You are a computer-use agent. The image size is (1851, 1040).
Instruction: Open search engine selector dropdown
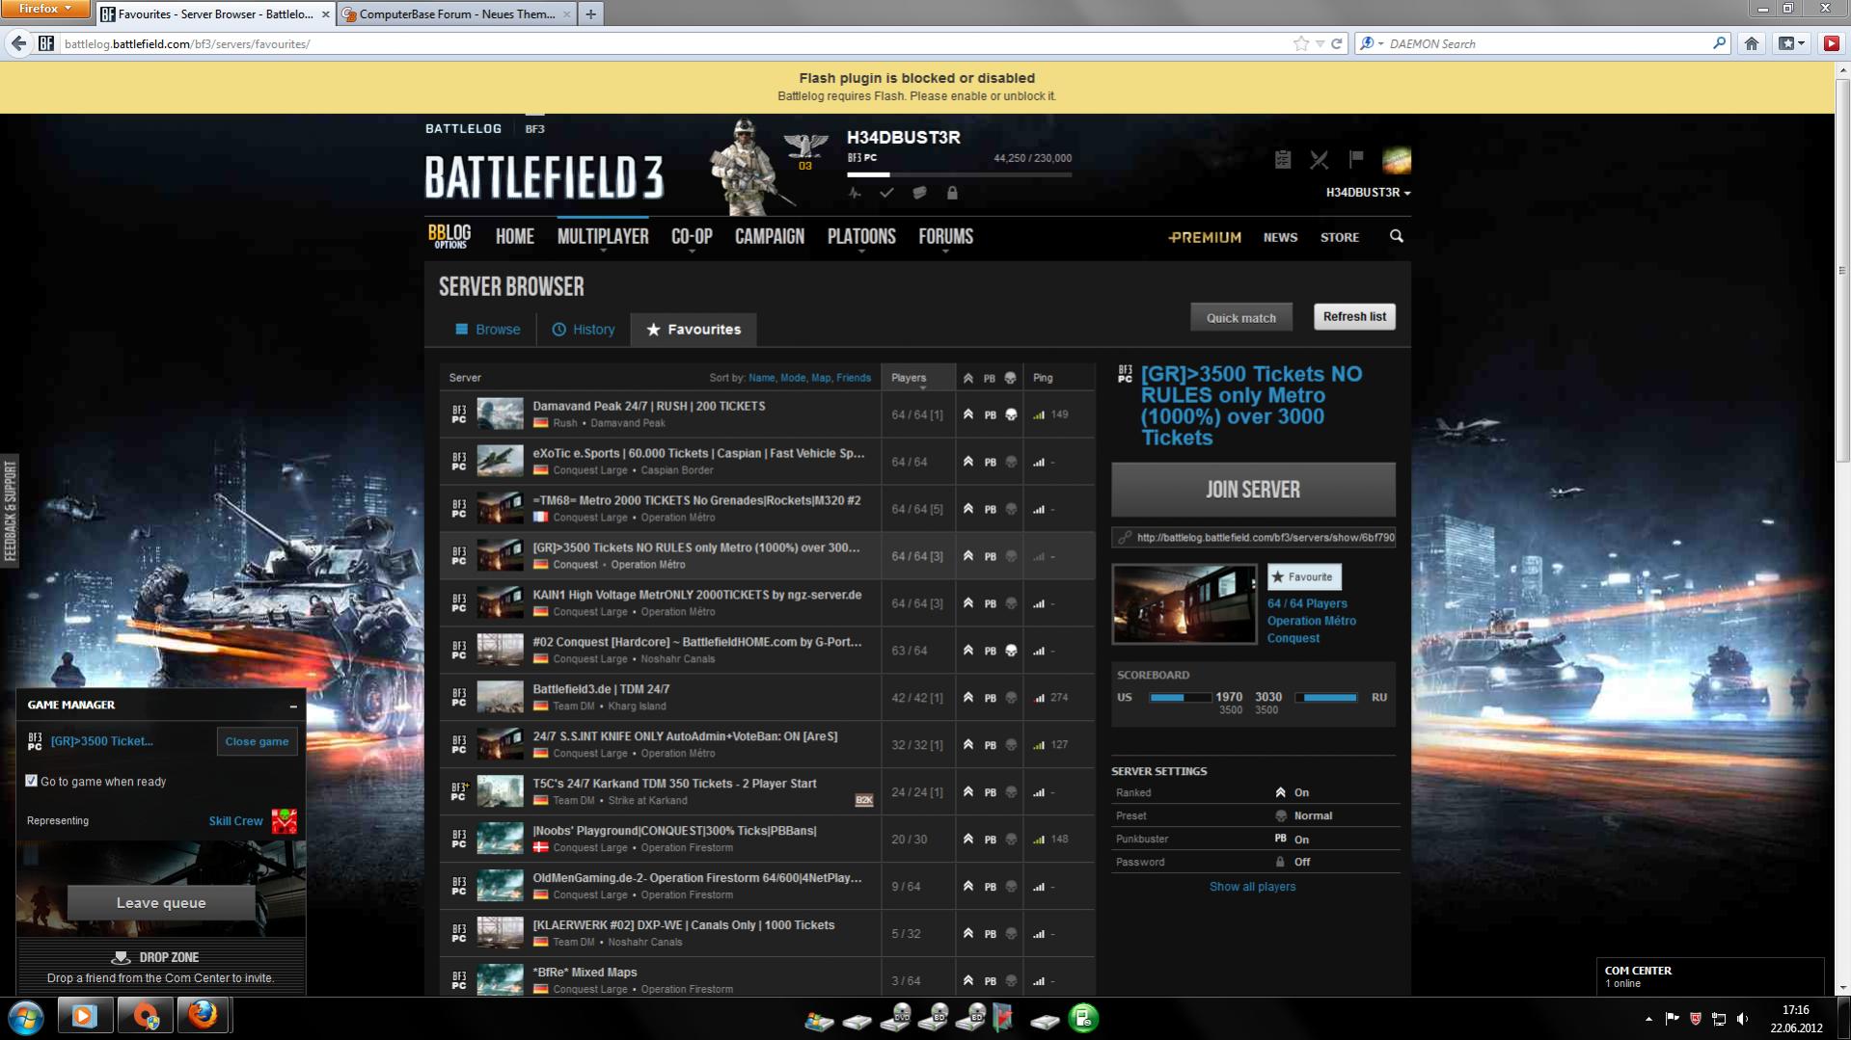1372,43
